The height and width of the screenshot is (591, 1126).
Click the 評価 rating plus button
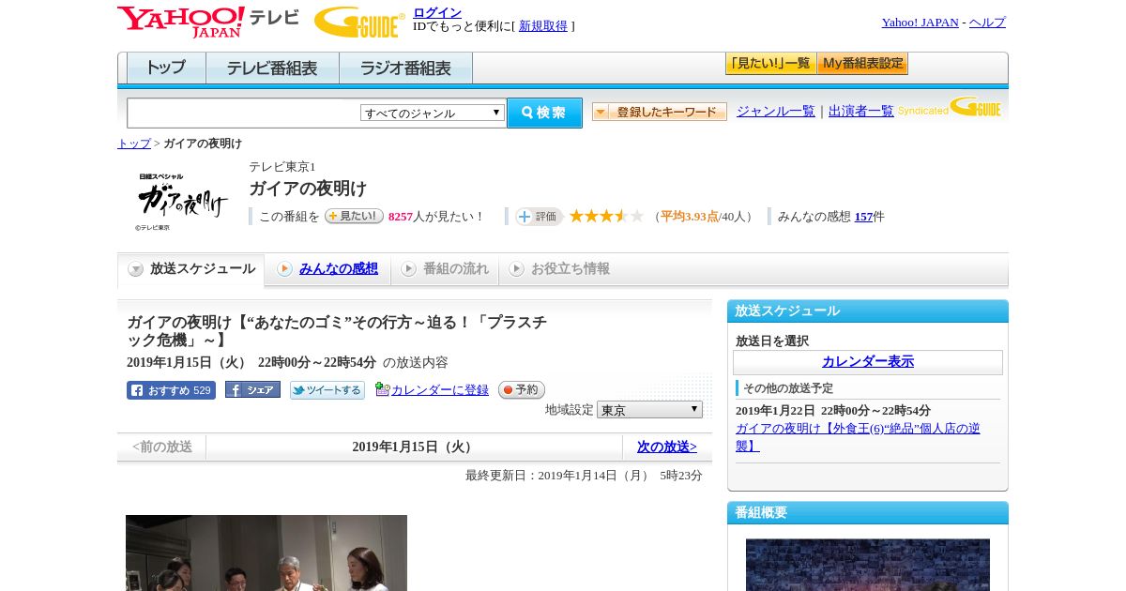pos(539,217)
